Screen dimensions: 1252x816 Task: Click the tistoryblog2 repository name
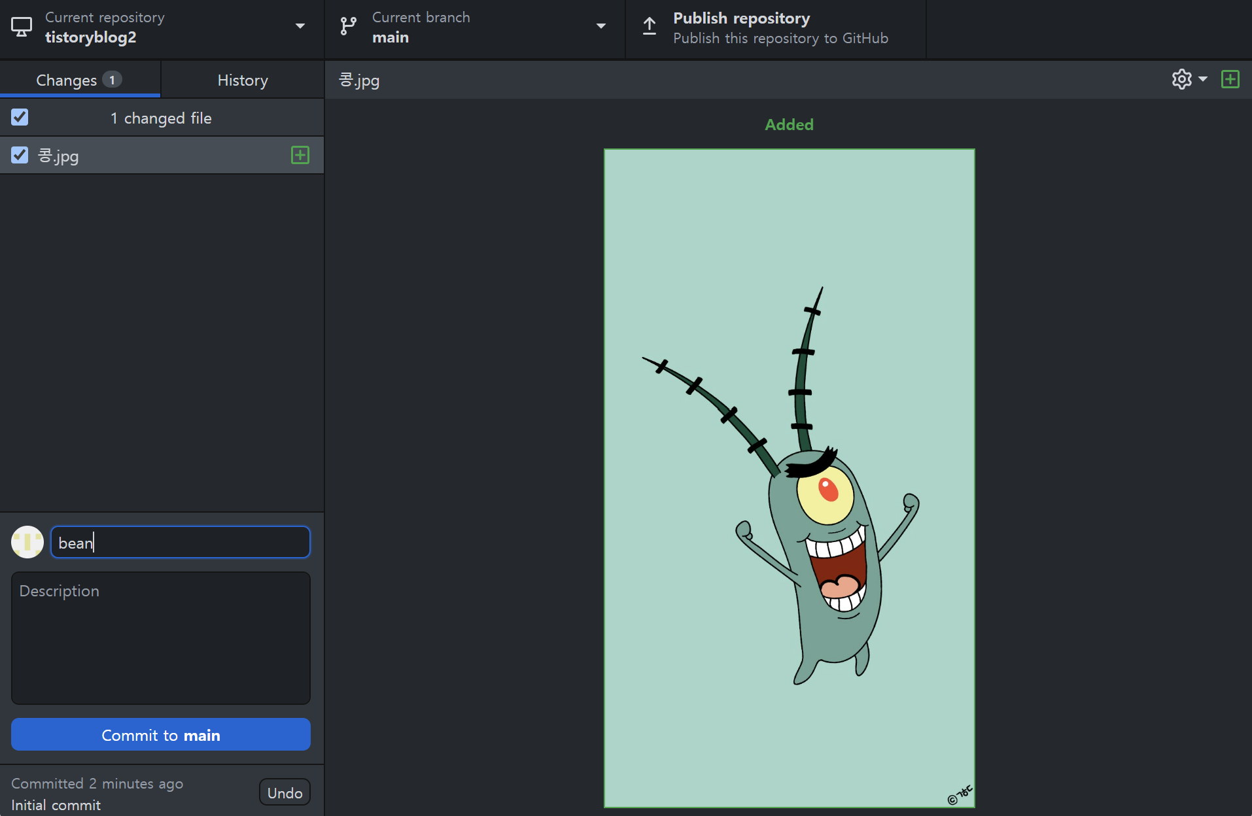[x=91, y=37]
